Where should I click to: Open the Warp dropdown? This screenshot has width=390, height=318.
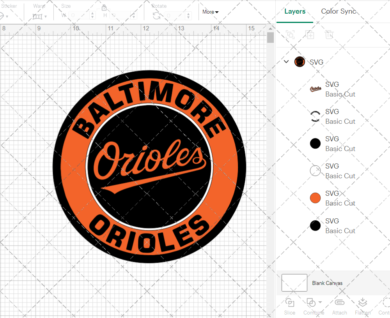40,16
